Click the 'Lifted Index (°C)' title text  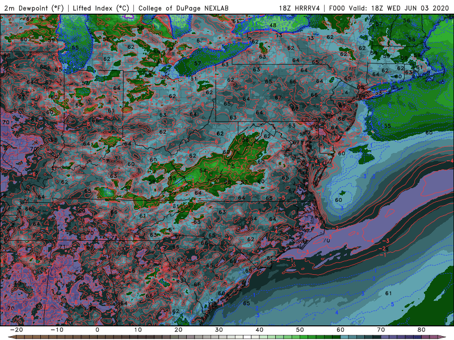[101, 8]
